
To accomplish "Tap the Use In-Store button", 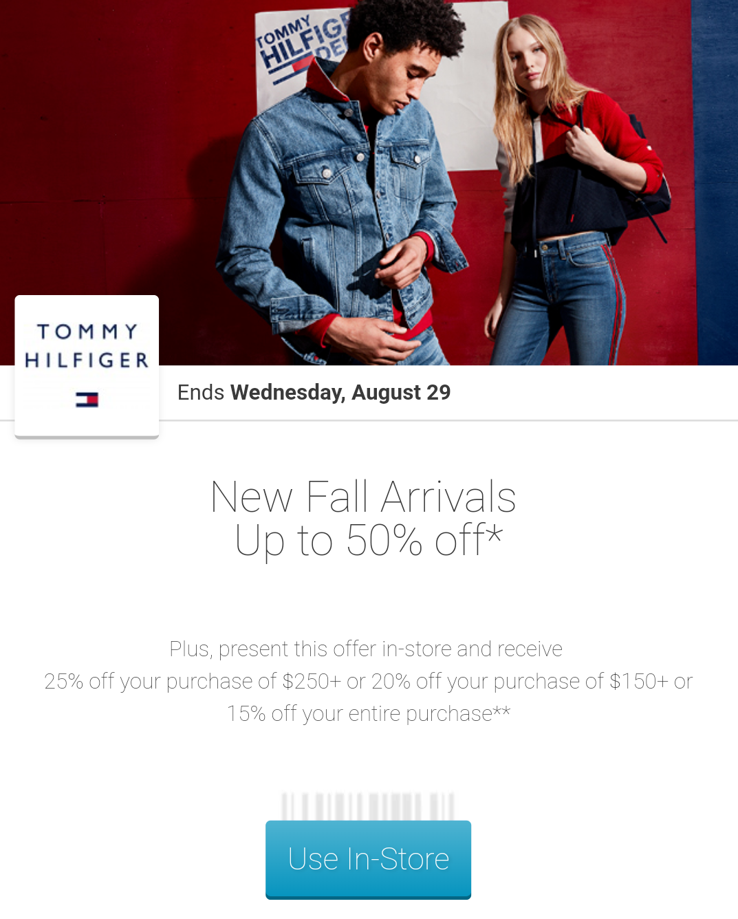I will [368, 859].
